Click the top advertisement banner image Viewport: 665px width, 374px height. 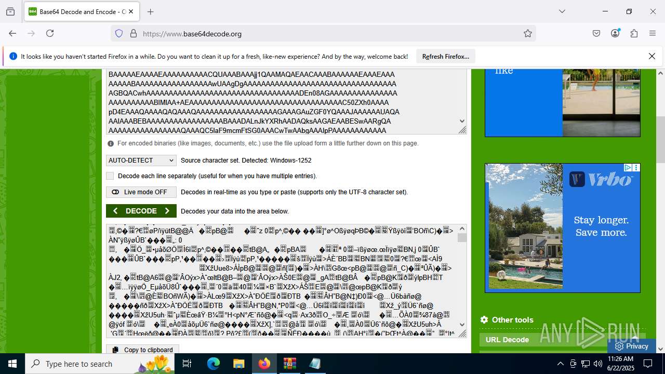(562, 103)
